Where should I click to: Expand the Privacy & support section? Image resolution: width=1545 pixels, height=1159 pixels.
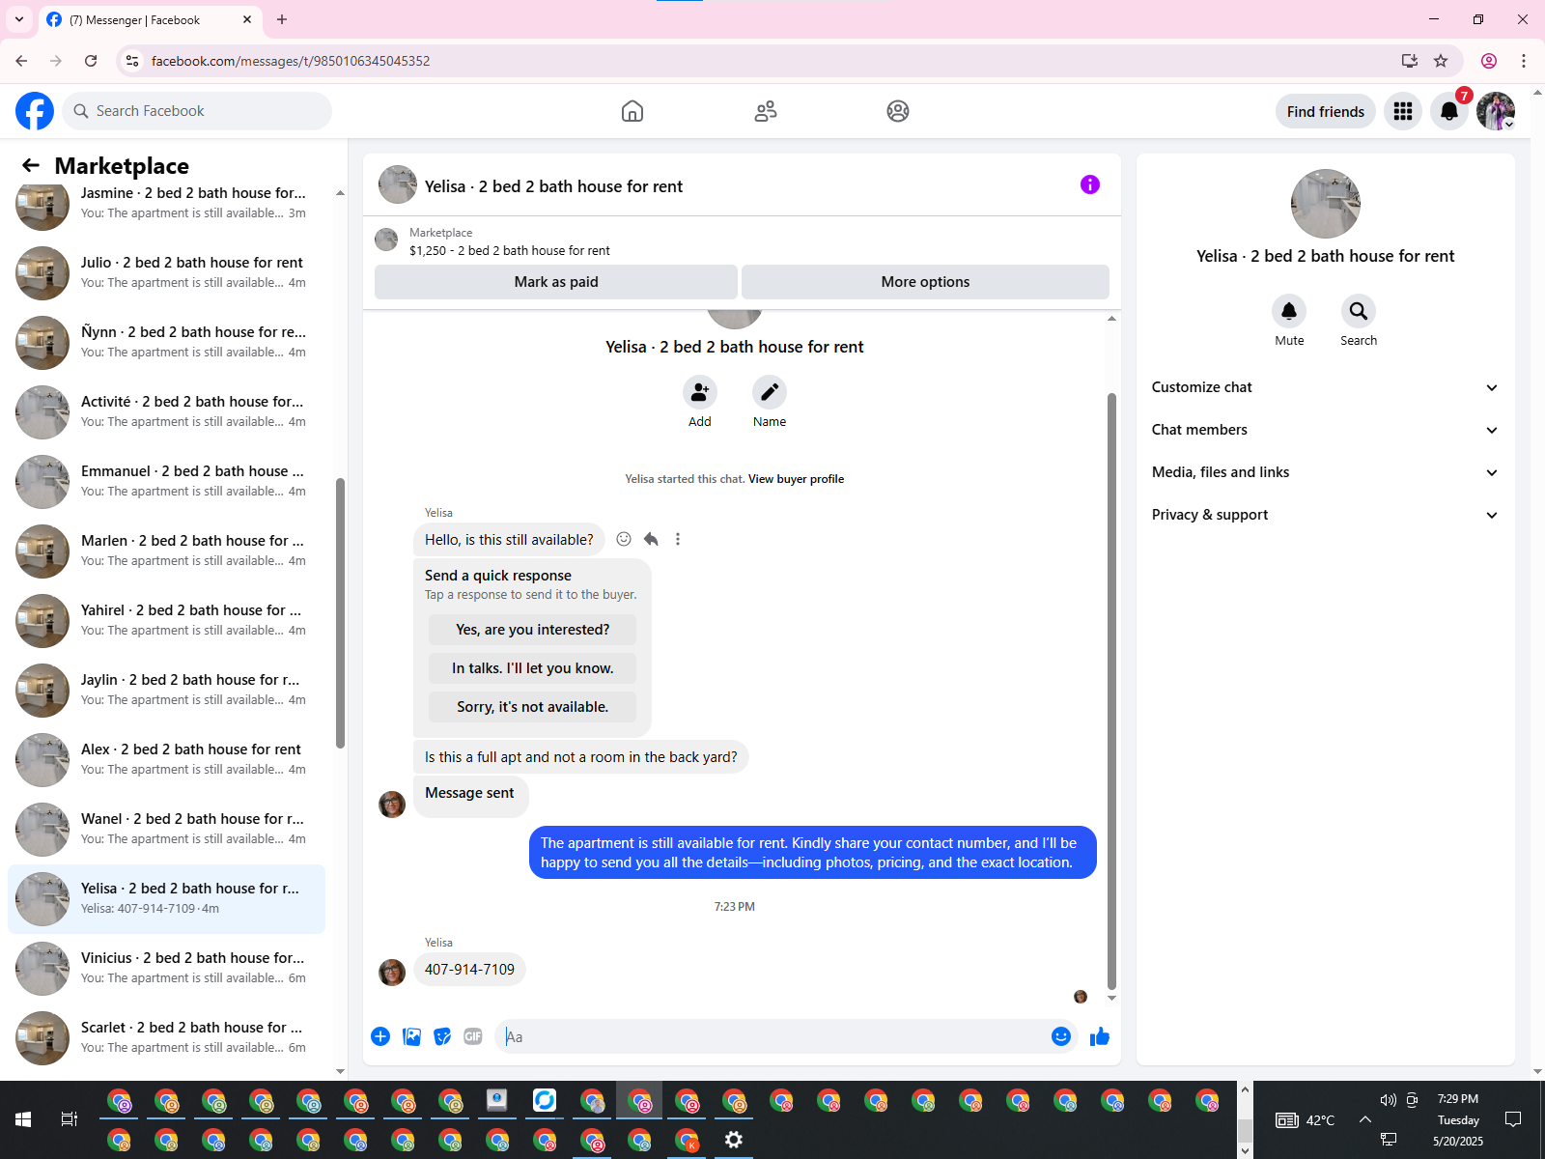(1325, 515)
